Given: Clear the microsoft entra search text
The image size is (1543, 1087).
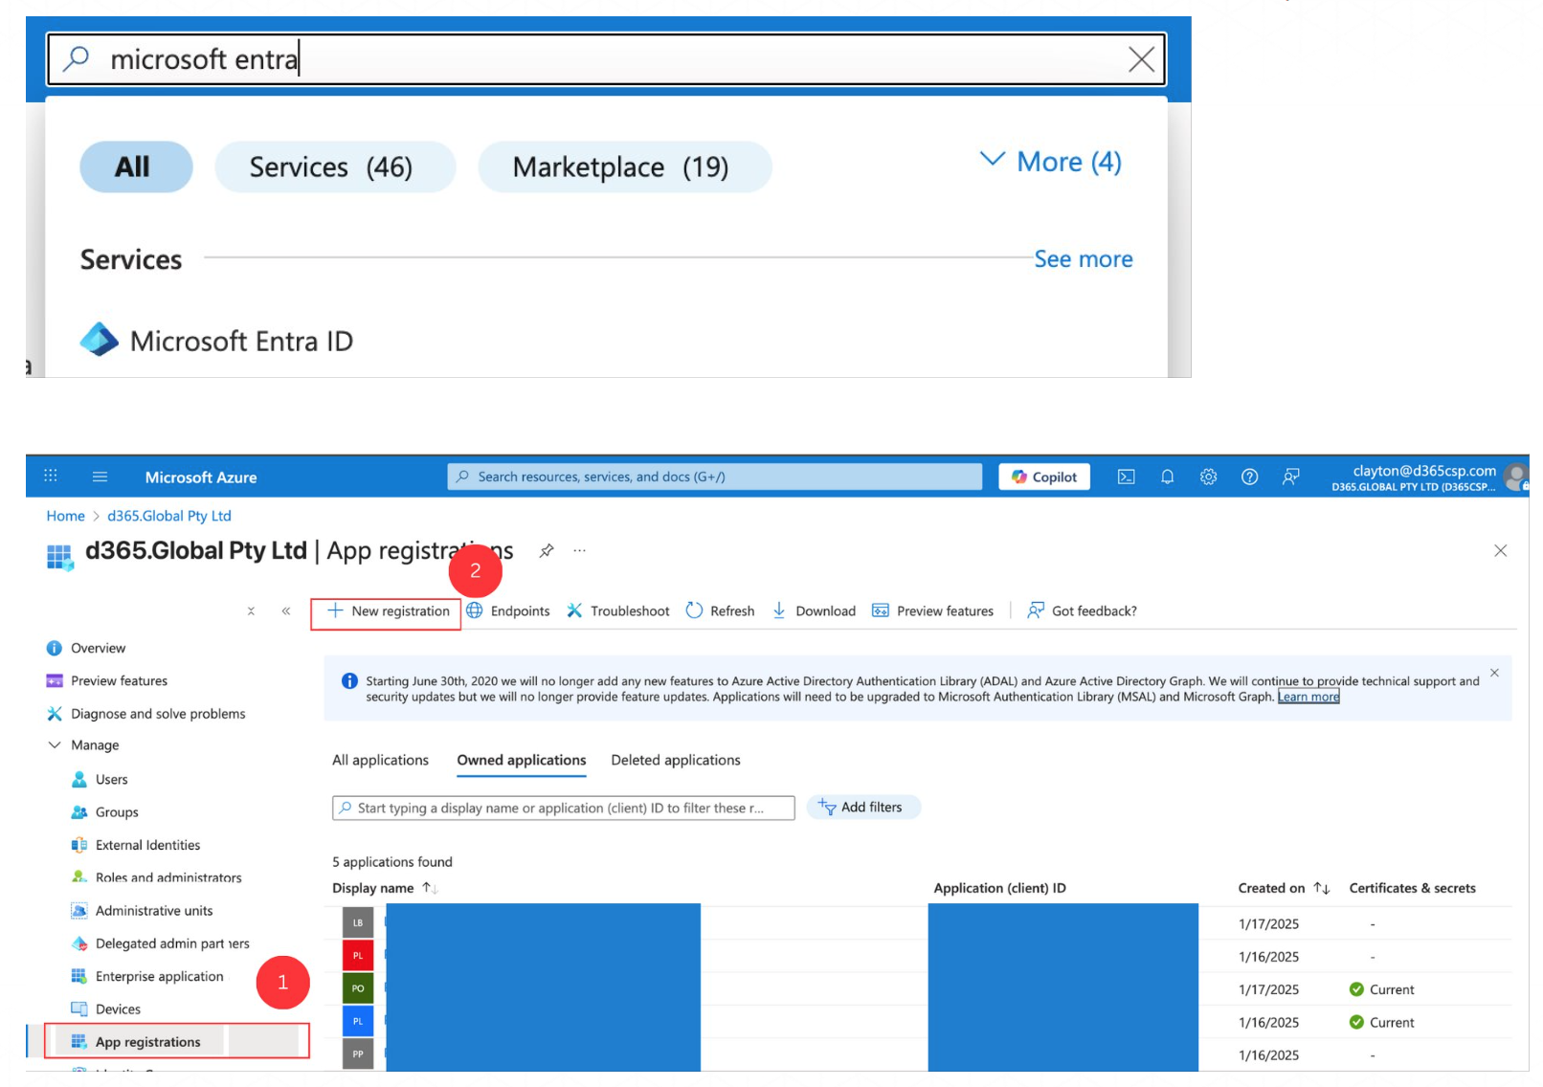Looking at the screenshot, I should click(1140, 59).
